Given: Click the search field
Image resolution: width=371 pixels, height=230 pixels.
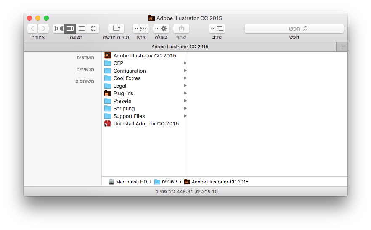Looking at the screenshot, I should click(x=294, y=29).
